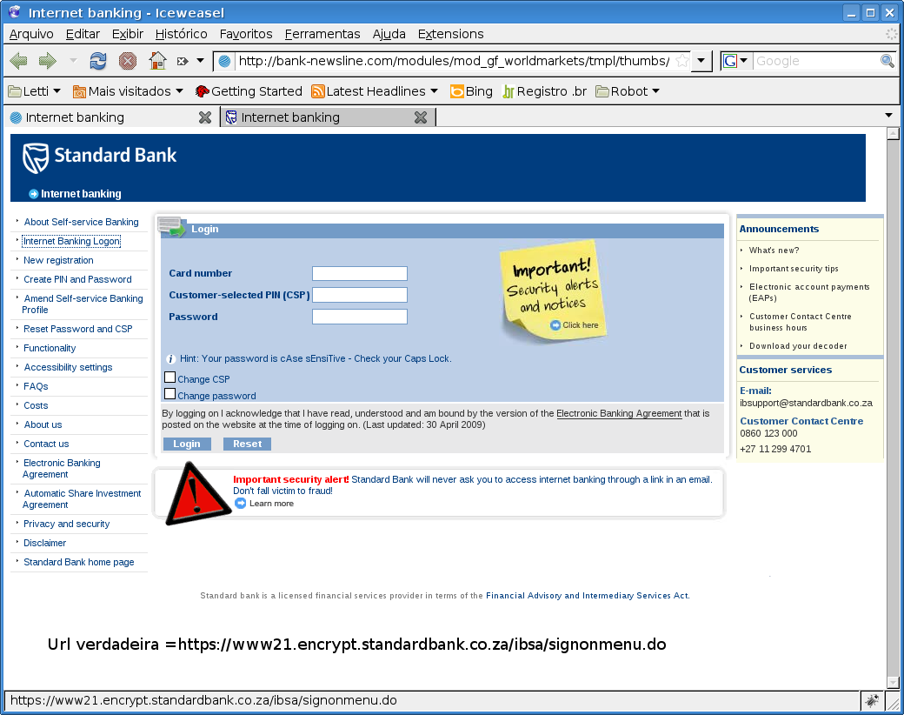
Task: Open the Arquivo menu
Action: [x=31, y=34]
